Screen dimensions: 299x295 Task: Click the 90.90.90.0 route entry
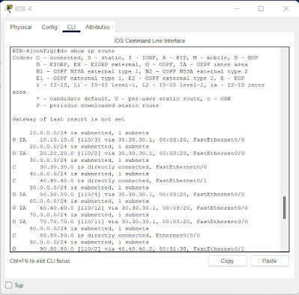pos(128,249)
